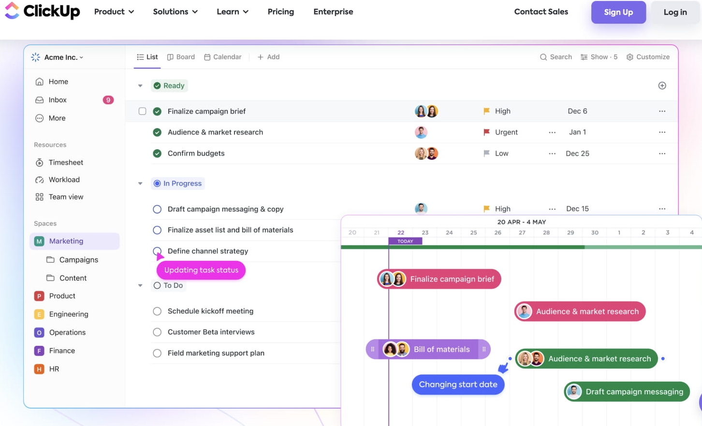The width and height of the screenshot is (702, 426).
Task: Mark Draft campaign messaging & copy complete
Action: [157, 209]
